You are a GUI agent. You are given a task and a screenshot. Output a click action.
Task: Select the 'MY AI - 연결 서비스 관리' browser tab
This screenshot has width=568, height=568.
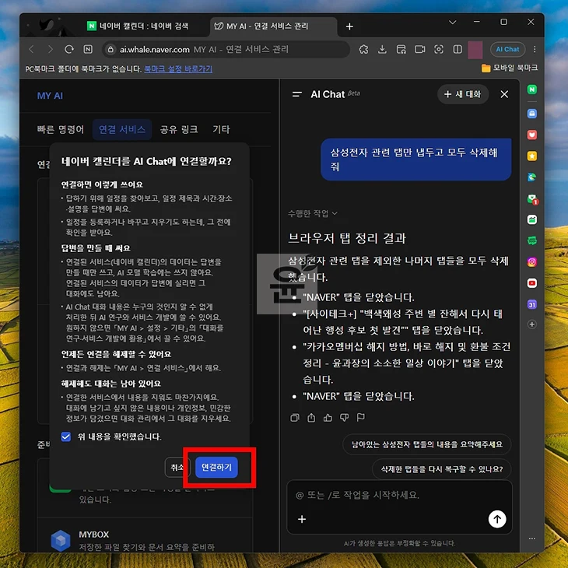pos(273,26)
